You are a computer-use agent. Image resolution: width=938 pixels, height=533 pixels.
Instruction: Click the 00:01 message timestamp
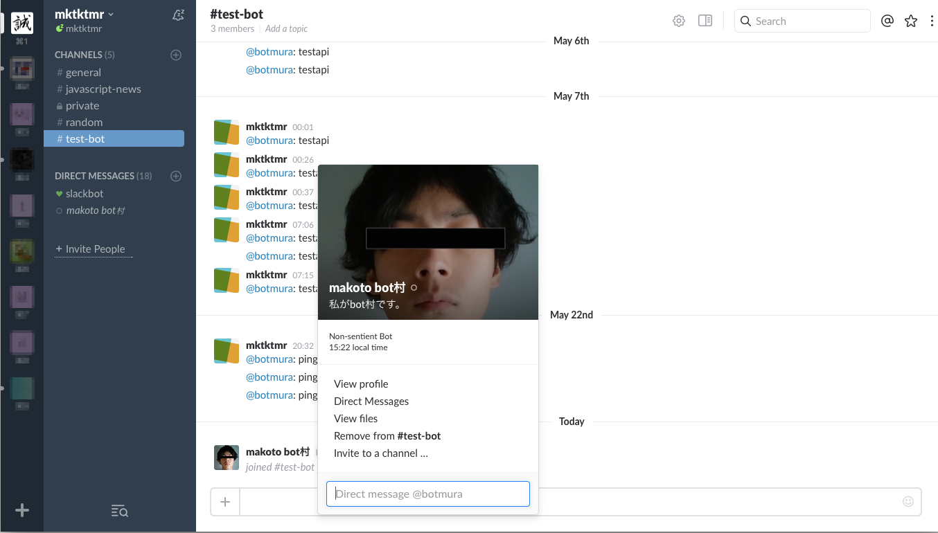pyautogui.click(x=303, y=127)
